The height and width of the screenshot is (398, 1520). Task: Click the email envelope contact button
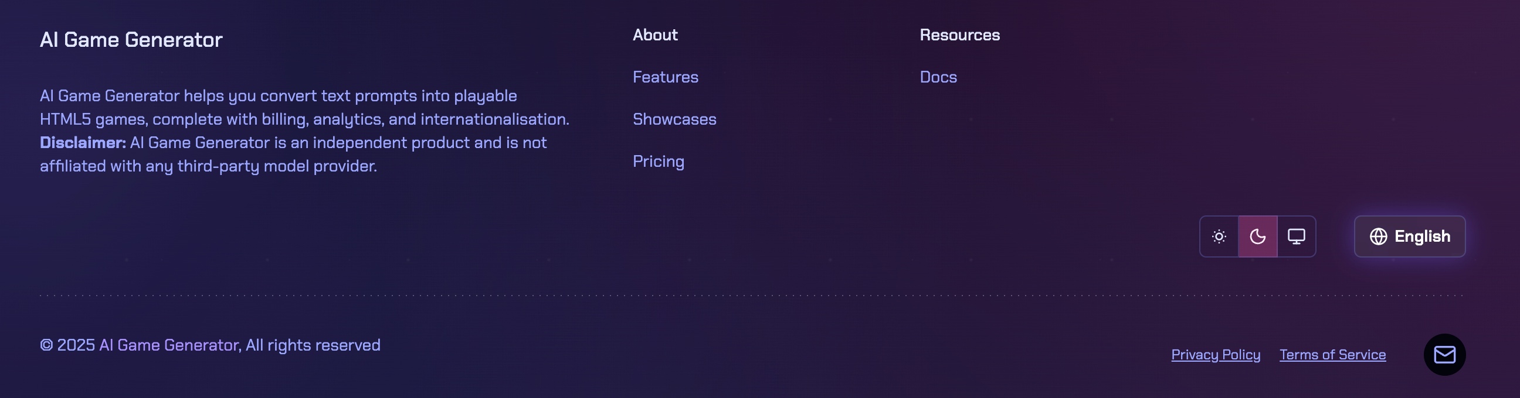pyautogui.click(x=1444, y=355)
